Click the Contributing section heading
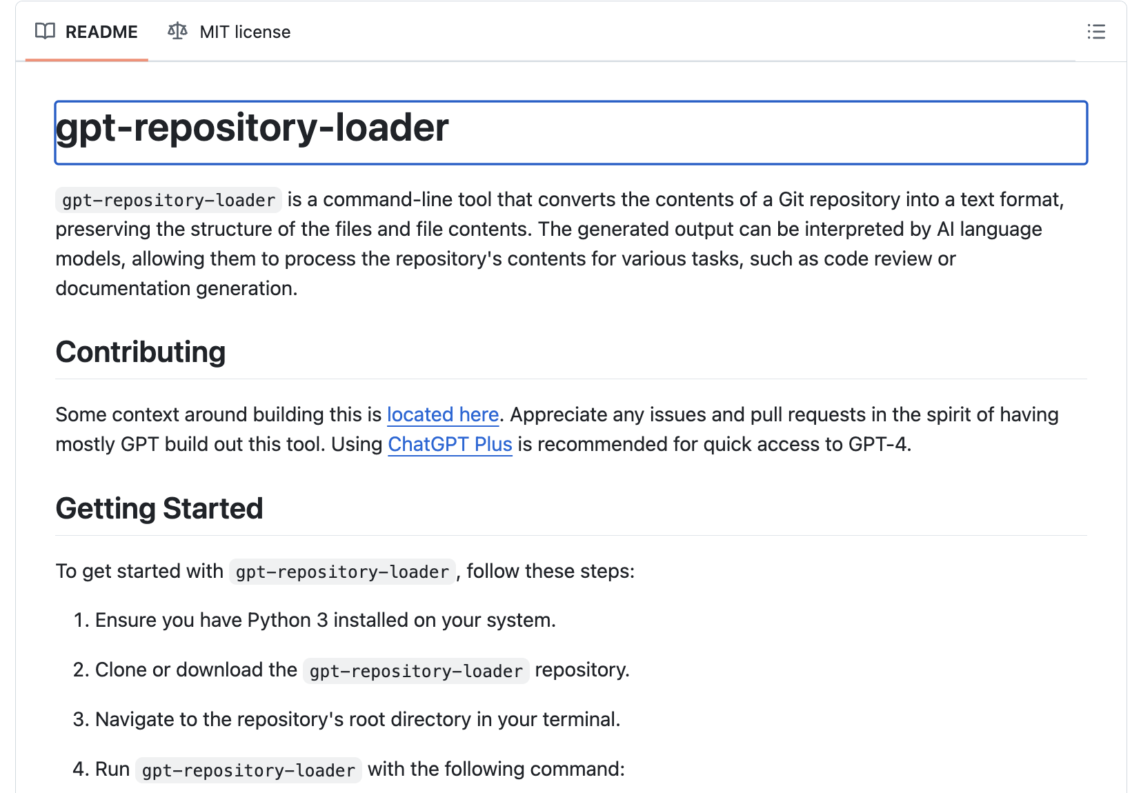This screenshot has height=793, width=1141. 140,352
